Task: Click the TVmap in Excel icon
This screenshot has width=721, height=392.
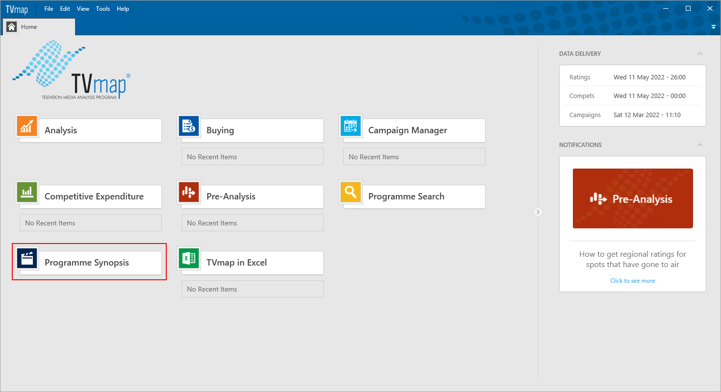Action: (189, 258)
